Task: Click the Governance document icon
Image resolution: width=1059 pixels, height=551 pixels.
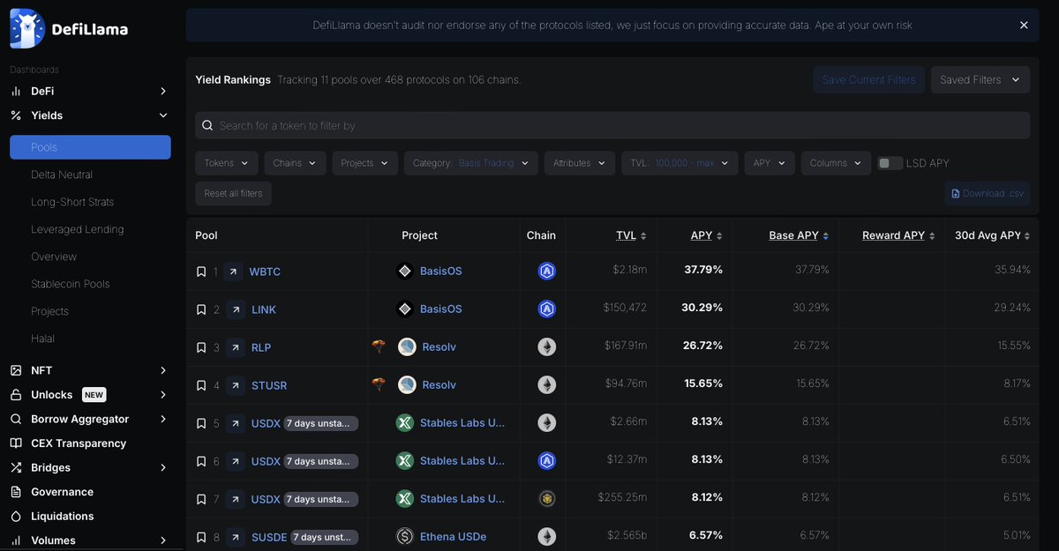Action: tap(16, 492)
